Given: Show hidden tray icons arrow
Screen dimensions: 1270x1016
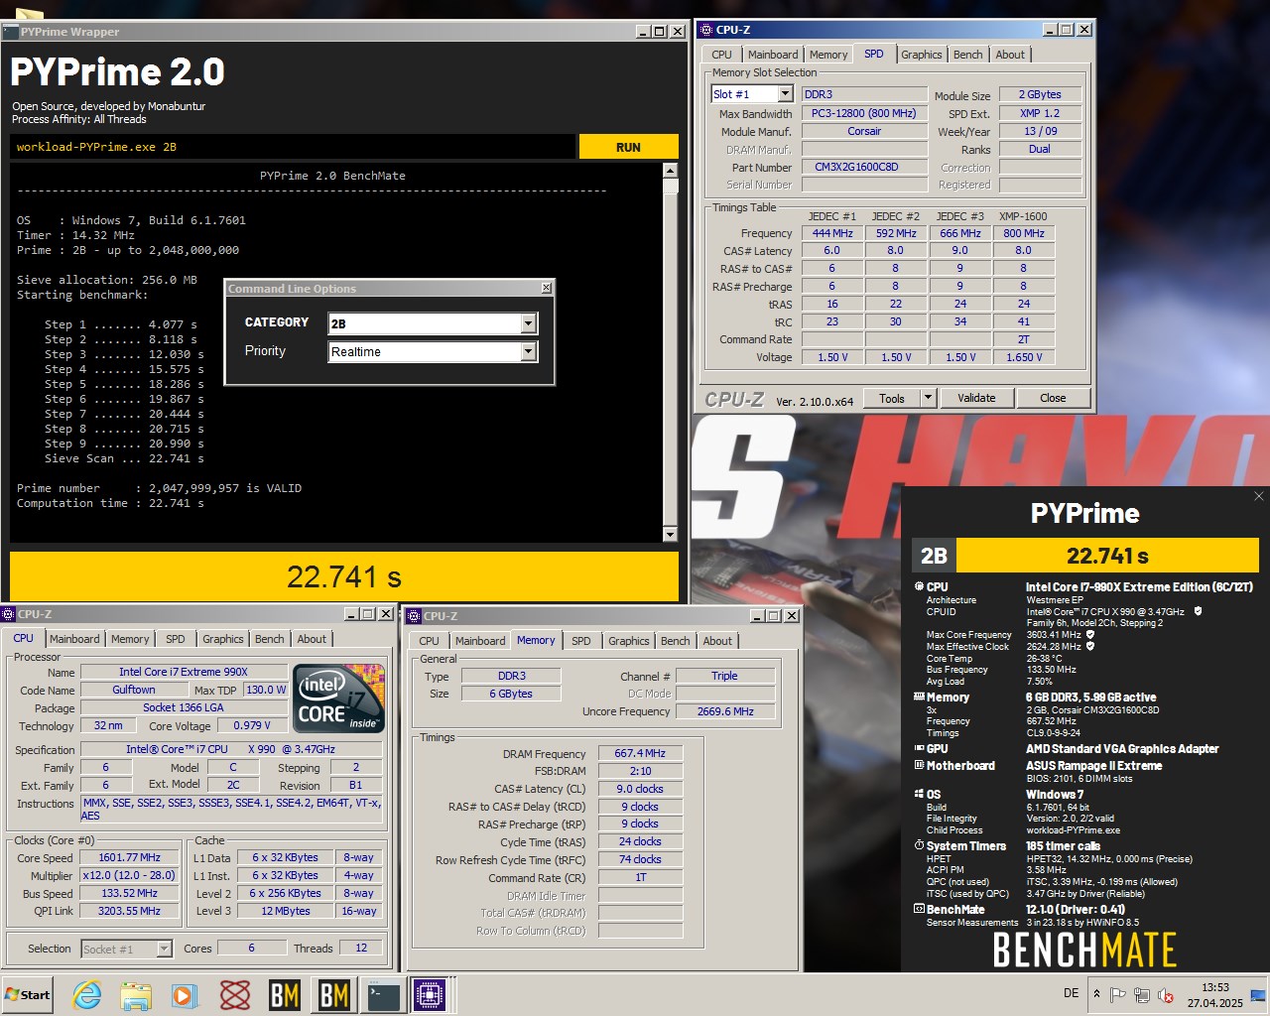Looking at the screenshot, I should pos(1096,994).
